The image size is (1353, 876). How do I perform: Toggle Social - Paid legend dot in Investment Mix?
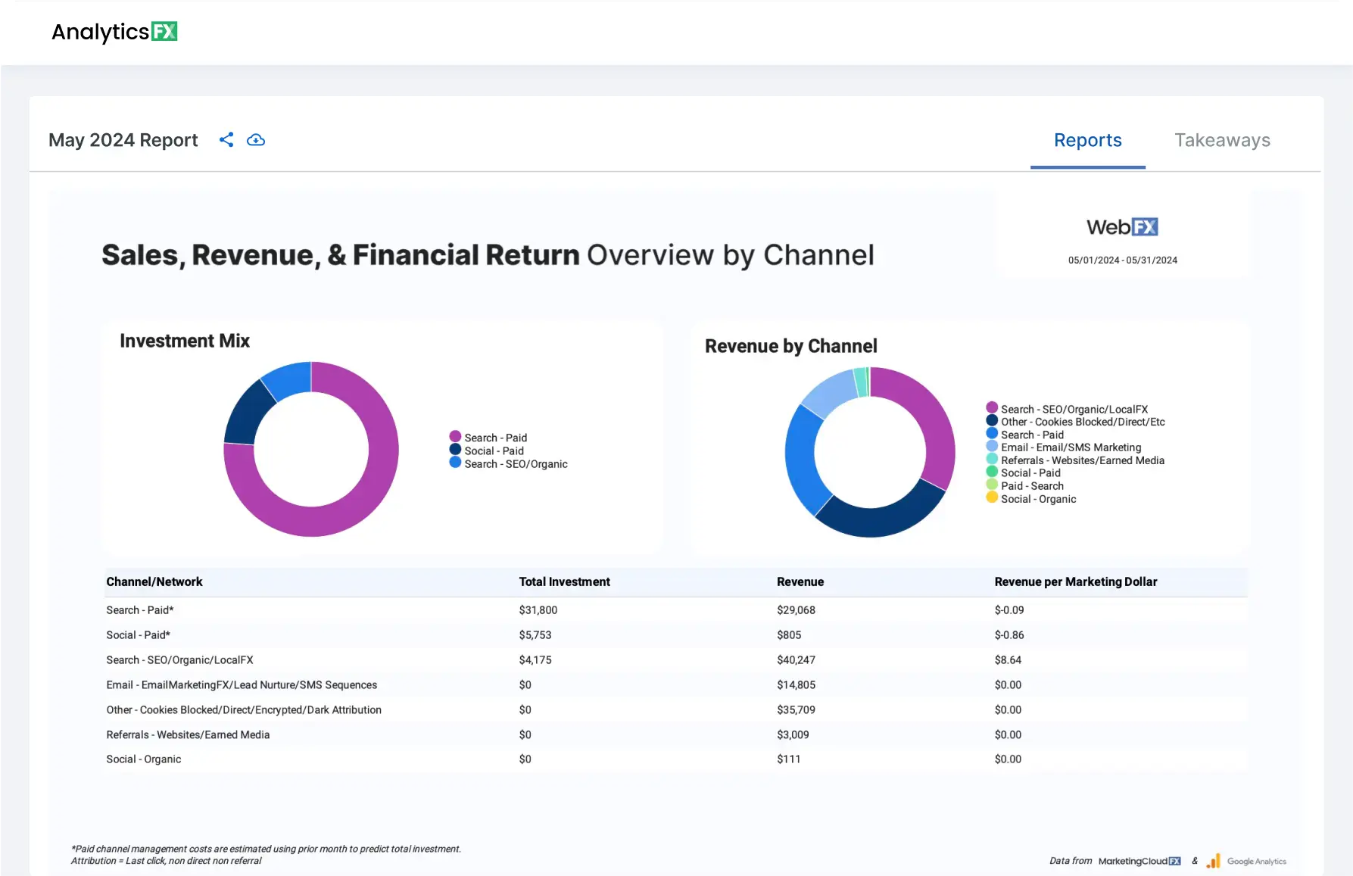(455, 450)
